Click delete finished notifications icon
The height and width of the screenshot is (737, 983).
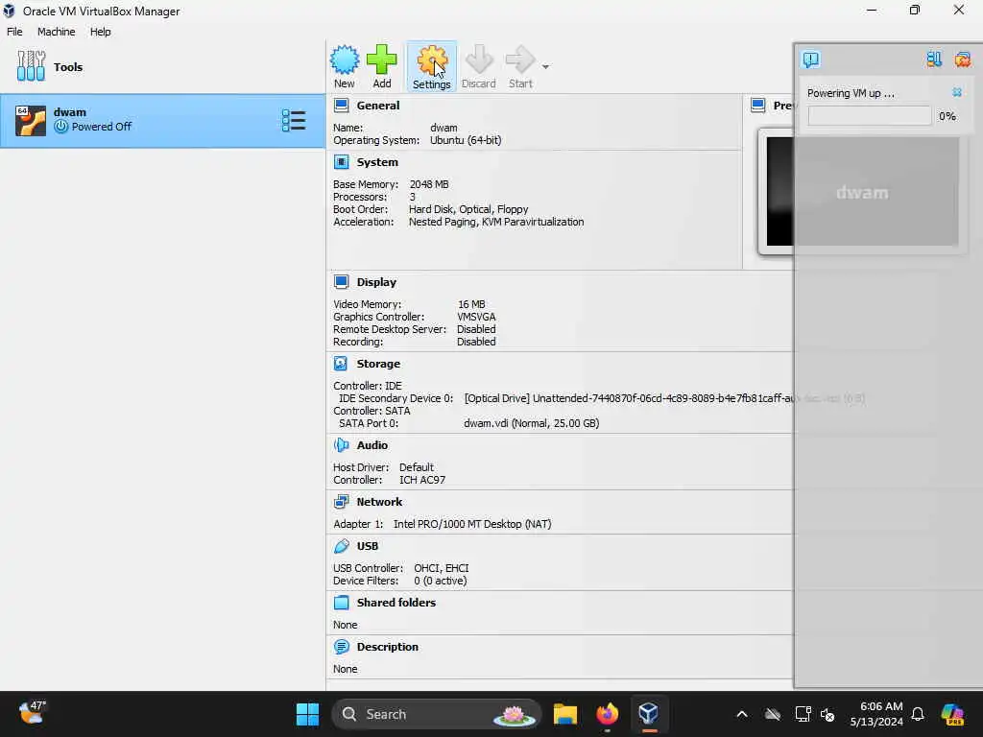coord(962,59)
